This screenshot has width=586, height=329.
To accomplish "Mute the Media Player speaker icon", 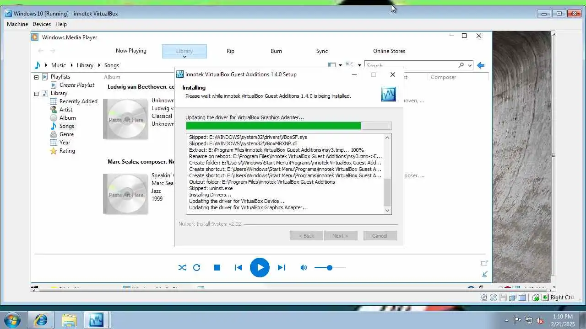I will [x=304, y=268].
